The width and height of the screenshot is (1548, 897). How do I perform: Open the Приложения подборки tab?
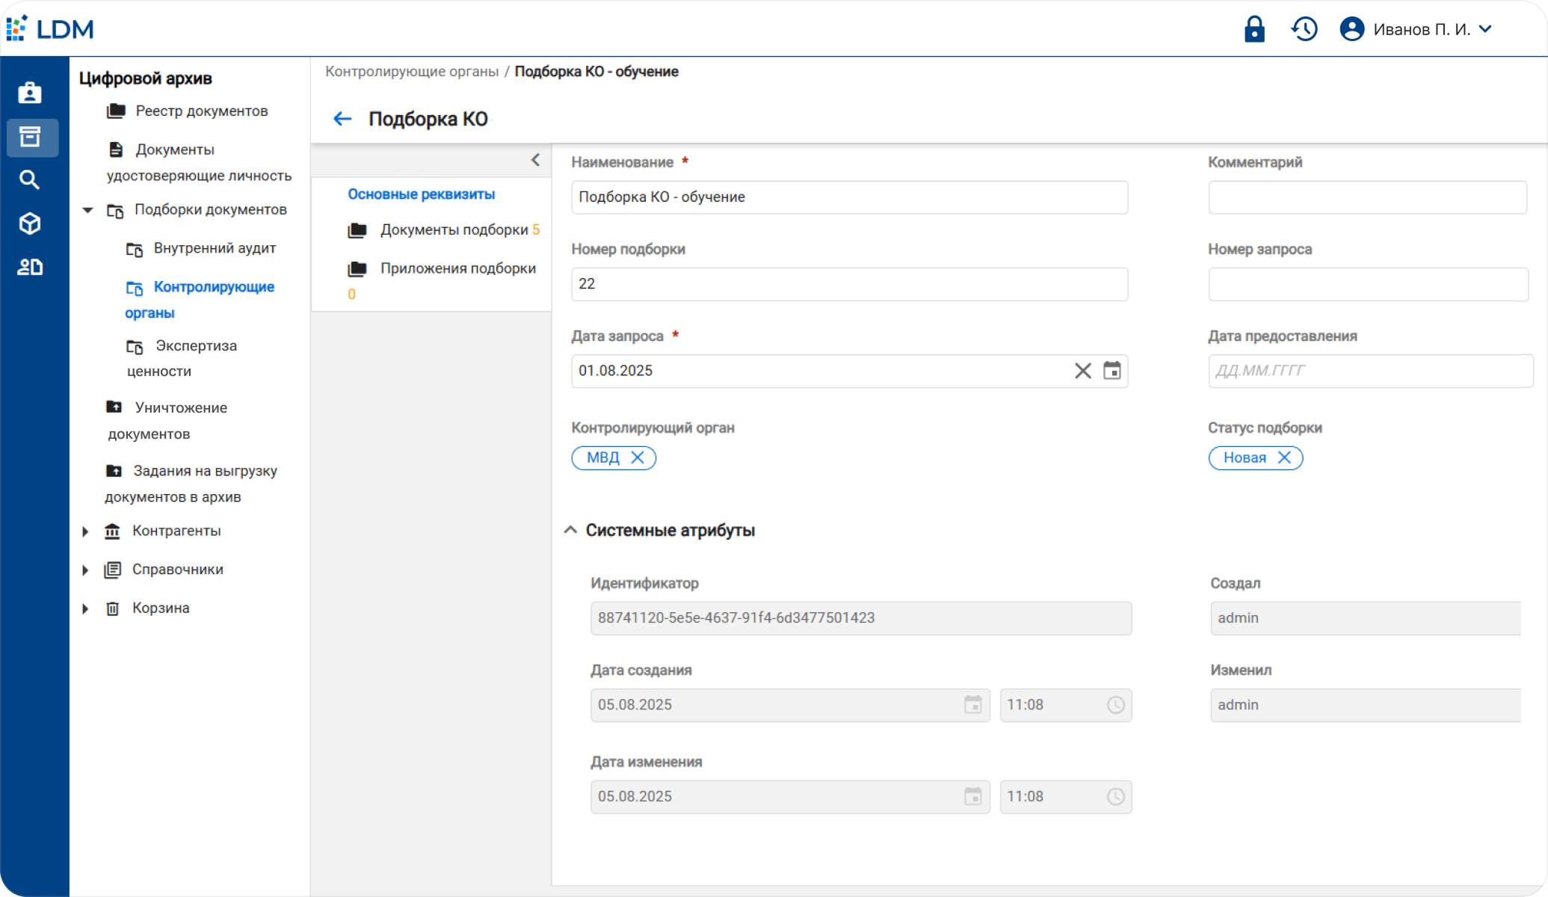[x=457, y=268]
